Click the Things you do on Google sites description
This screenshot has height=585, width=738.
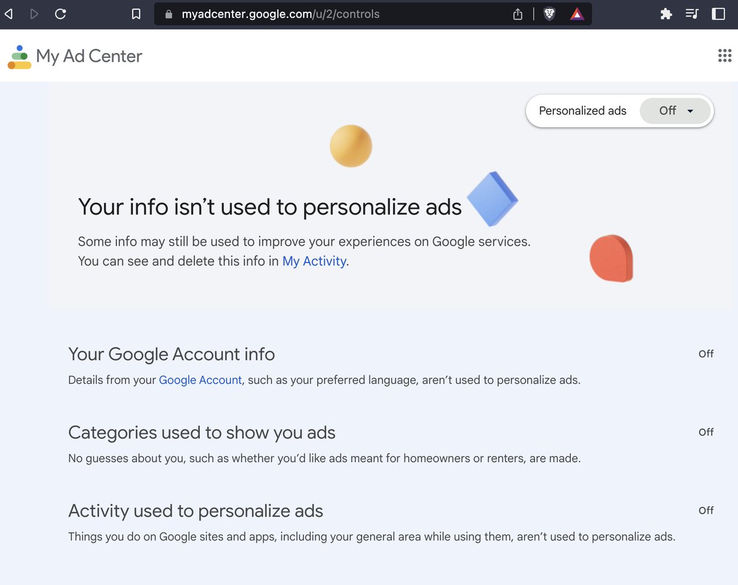tap(371, 536)
